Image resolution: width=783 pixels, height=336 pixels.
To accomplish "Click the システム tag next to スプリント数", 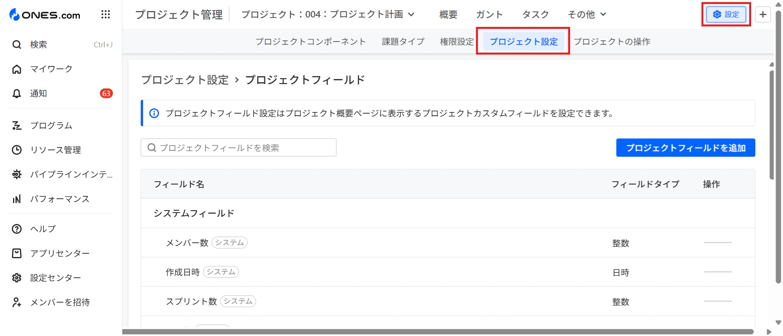I will (238, 301).
